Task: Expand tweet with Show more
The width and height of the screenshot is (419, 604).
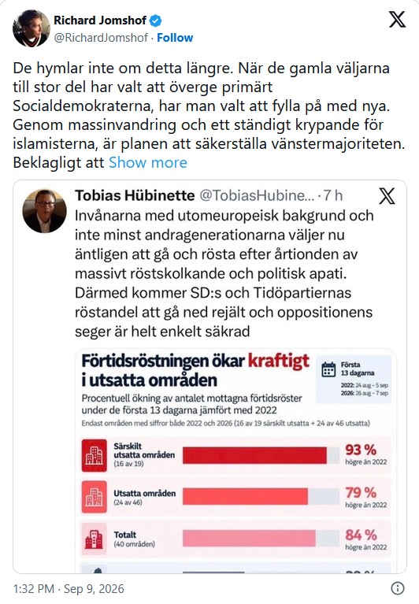Action: [148, 162]
